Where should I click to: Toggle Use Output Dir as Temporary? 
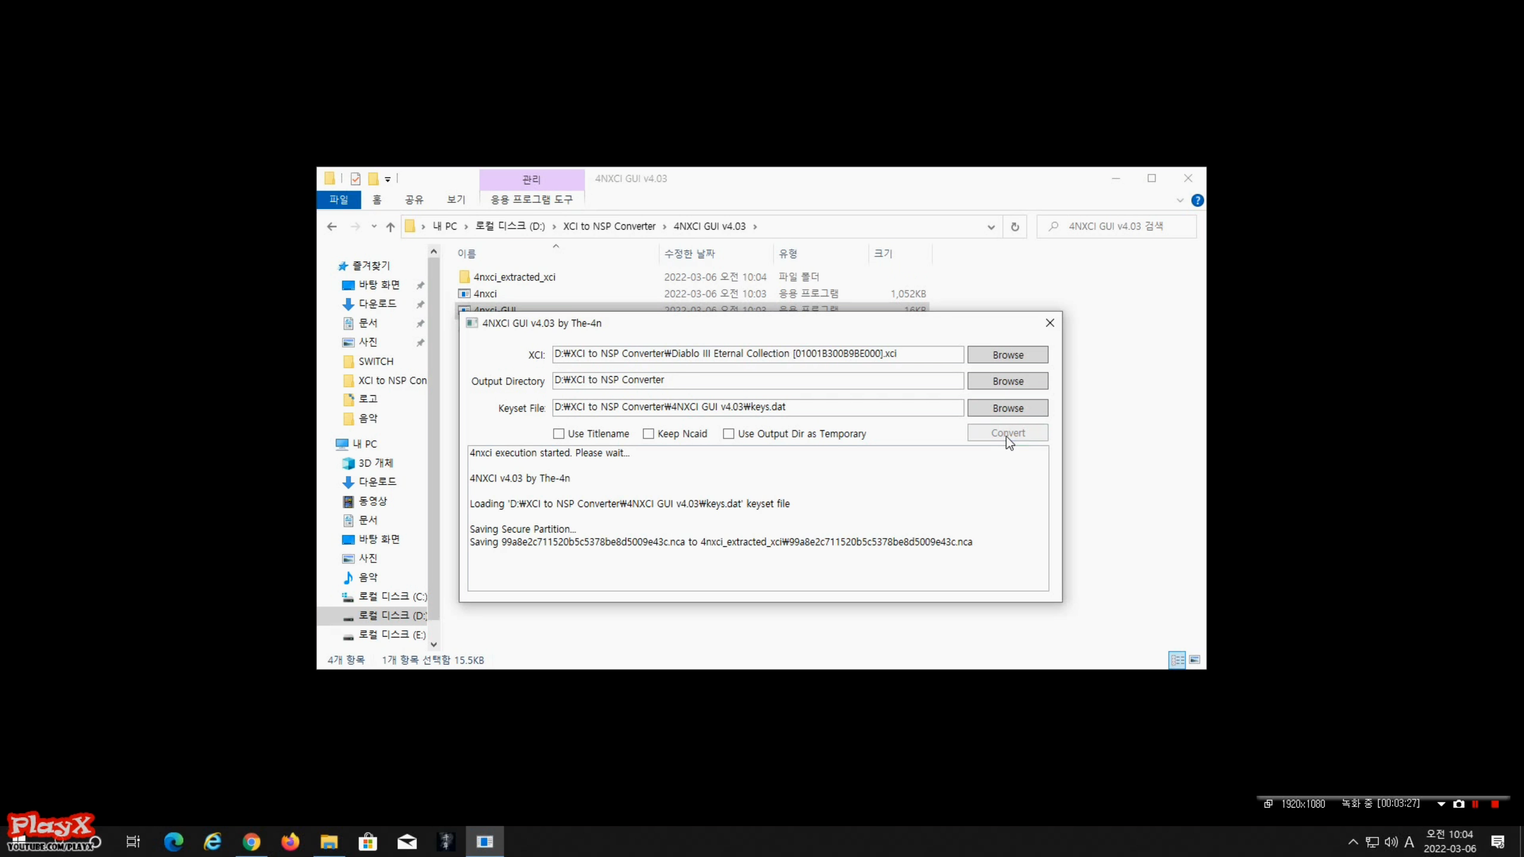click(x=729, y=434)
